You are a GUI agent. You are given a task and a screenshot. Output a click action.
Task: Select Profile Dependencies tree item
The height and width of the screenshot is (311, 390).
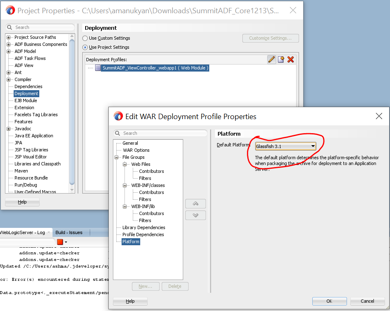143,234
